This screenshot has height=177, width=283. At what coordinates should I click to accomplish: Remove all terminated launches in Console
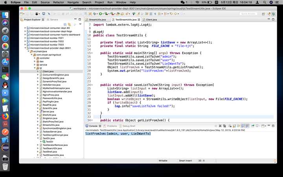pos(224,126)
